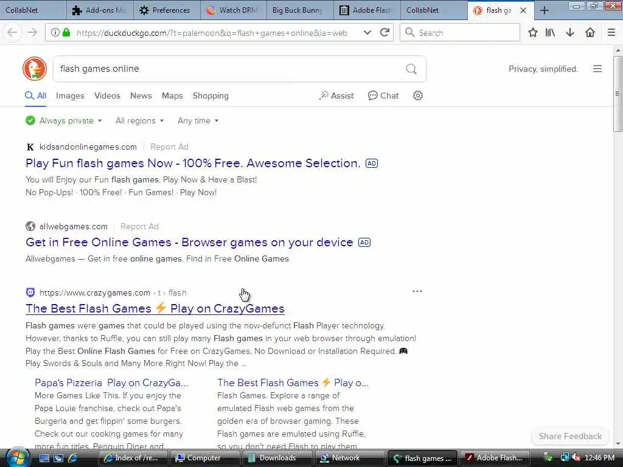Switch to the Add-ons Manager browser tab
Viewport: 623px width, 467px height.
[x=100, y=10]
